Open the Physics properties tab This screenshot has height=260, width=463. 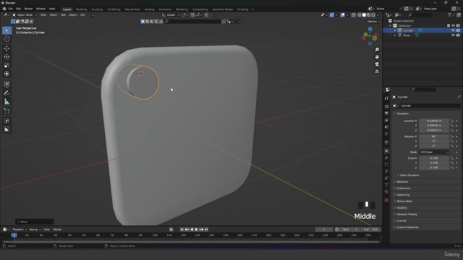(x=386, y=171)
